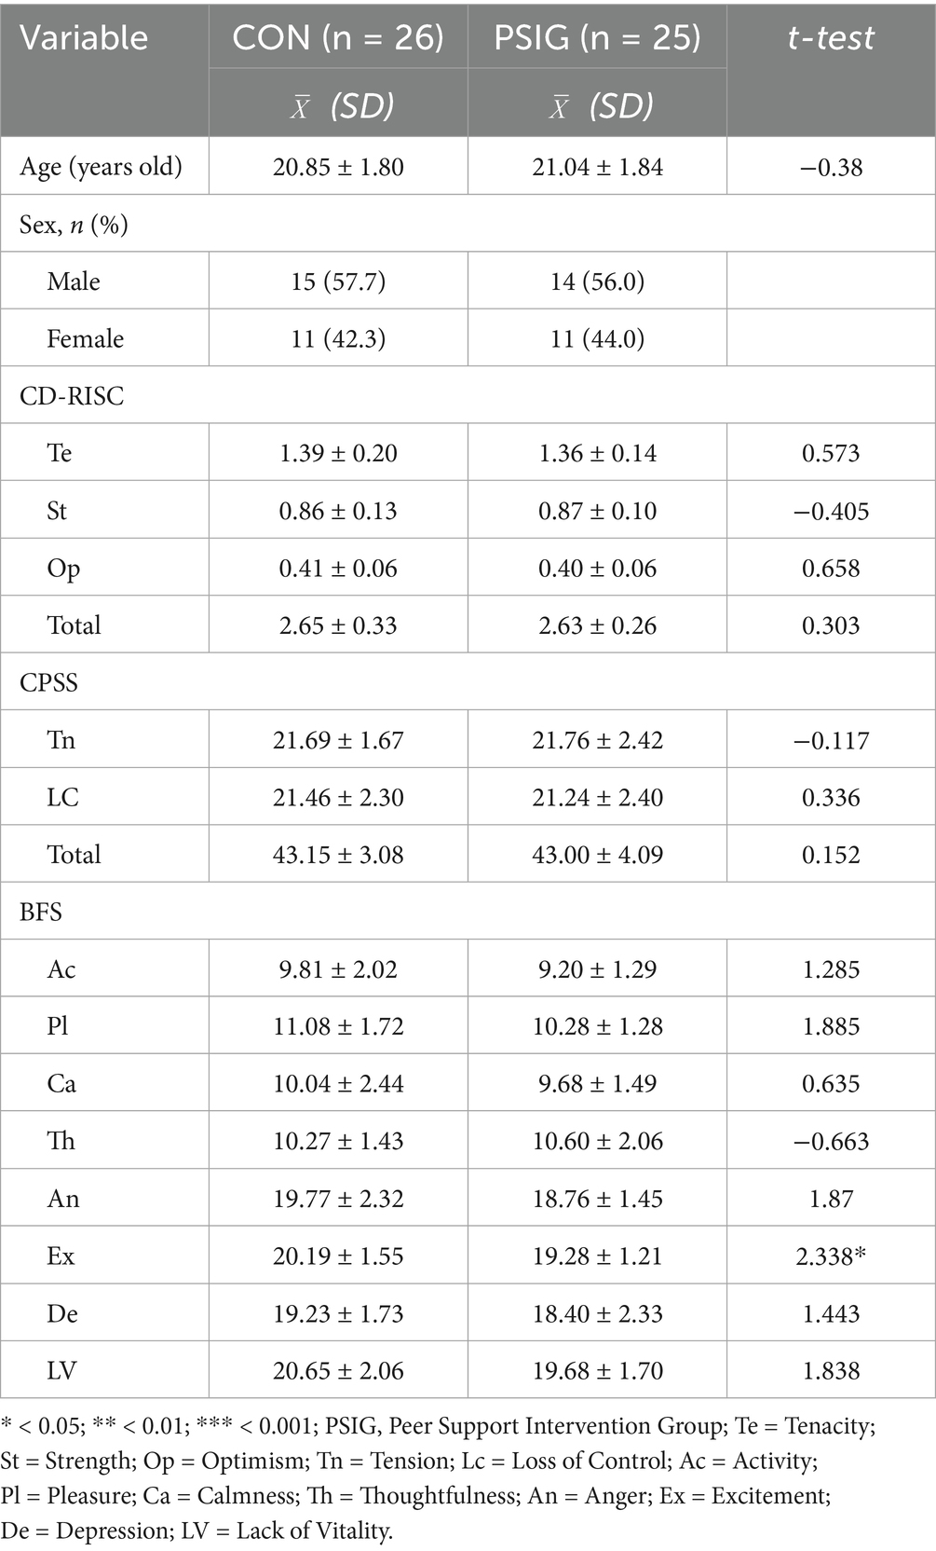Select the CPSS section row

click(x=468, y=682)
